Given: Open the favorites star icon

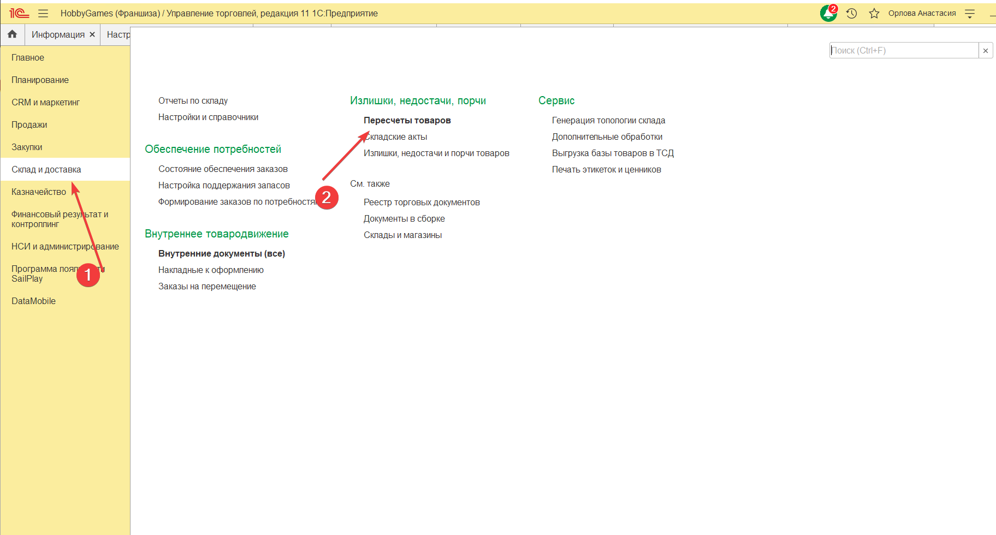Looking at the screenshot, I should click(874, 13).
